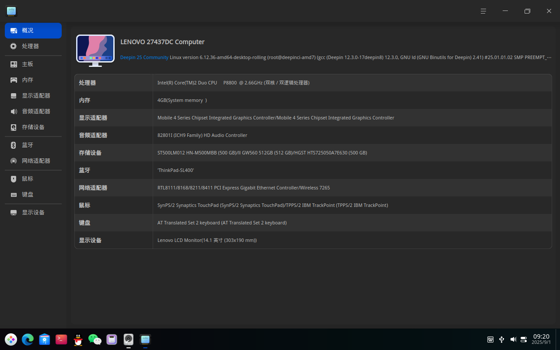Click the Deepin 25 Community link
This screenshot has height=350, width=560.
144,57
